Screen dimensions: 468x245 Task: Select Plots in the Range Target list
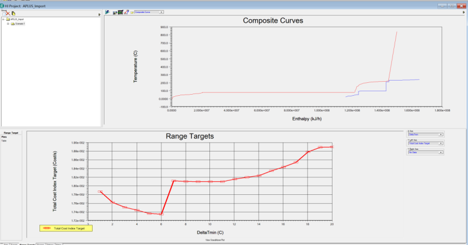pos(4,137)
